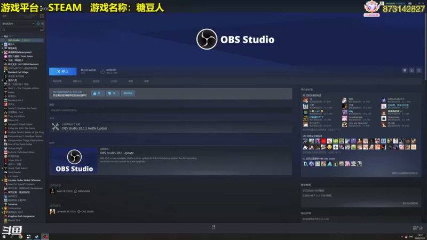Select They Are Billions in list
This screenshot has width=427, height=240.
(17, 116)
